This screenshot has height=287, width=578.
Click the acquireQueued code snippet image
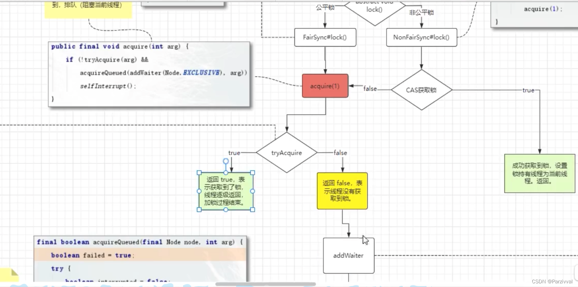pyautogui.click(x=141, y=259)
